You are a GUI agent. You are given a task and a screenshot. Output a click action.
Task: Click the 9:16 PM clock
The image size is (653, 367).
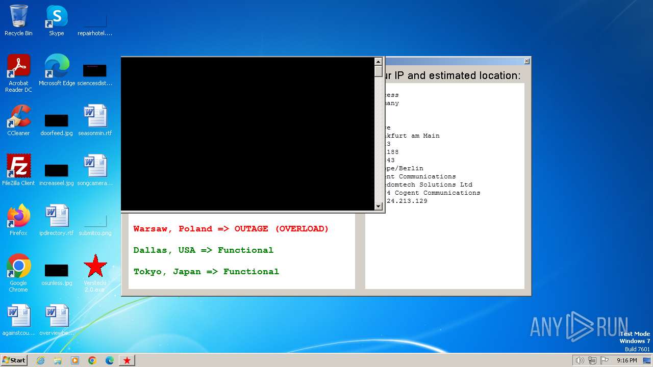coord(626,360)
